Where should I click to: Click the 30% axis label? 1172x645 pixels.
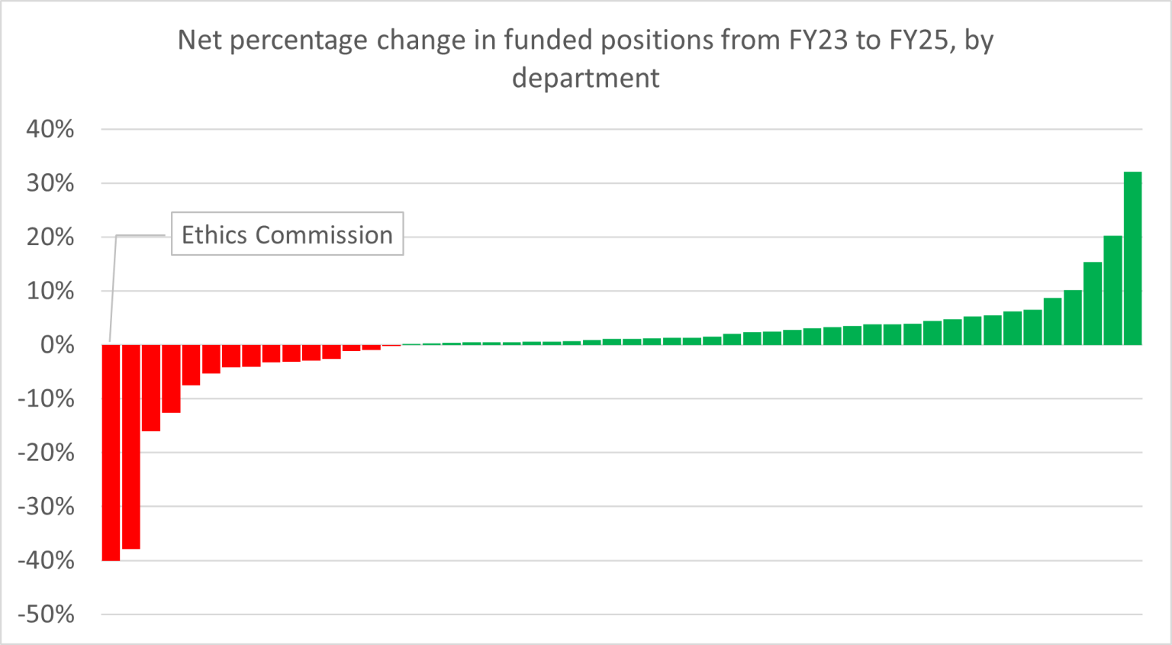tap(50, 183)
